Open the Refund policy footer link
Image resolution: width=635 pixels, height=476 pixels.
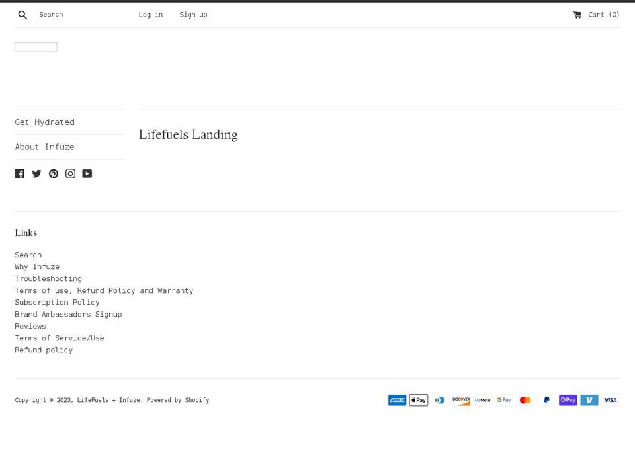point(44,350)
